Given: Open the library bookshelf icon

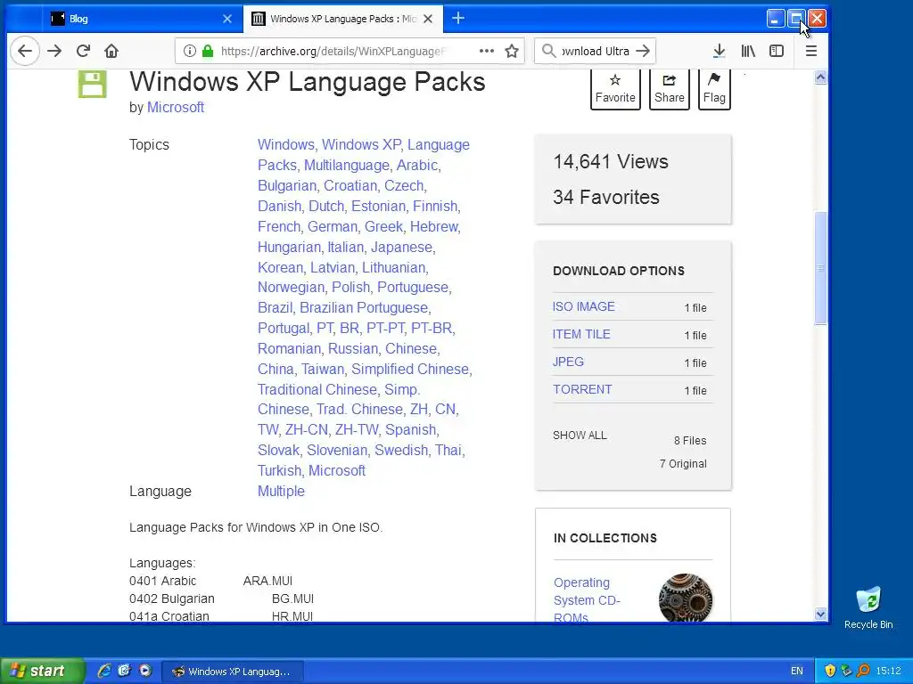Looking at the screenshot, I should (x=748, y=51).
